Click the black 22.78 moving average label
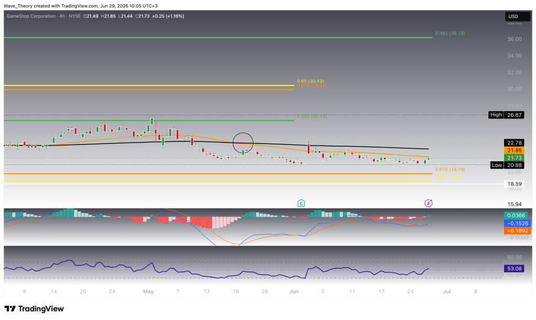This screenshot has width=536, height=320. 514,142
